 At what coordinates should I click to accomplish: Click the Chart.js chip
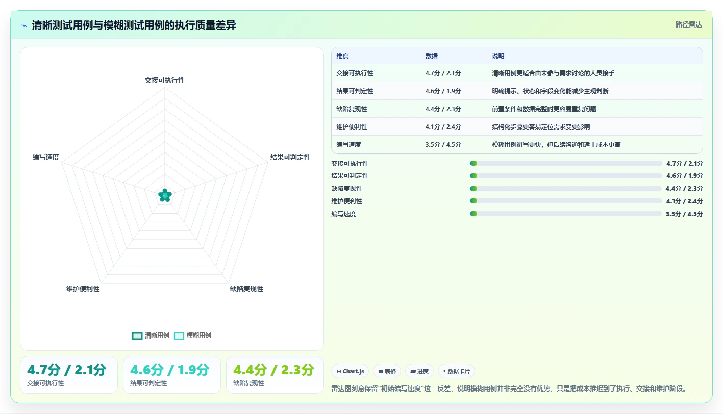[x=350, y=371]
